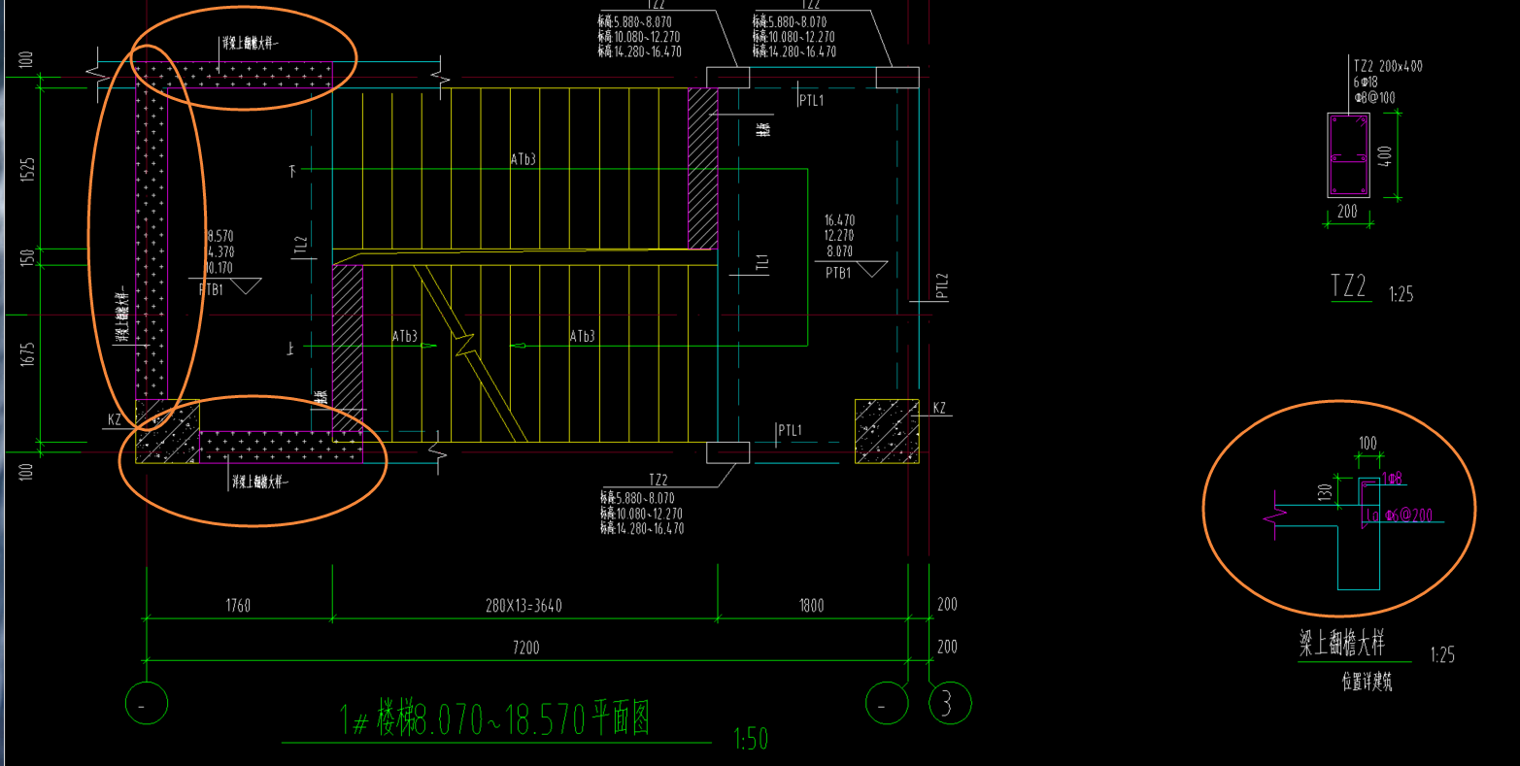
Task: Select vertically rotated "详梁上翻檐大样" note
Action: tap(123, 316)
